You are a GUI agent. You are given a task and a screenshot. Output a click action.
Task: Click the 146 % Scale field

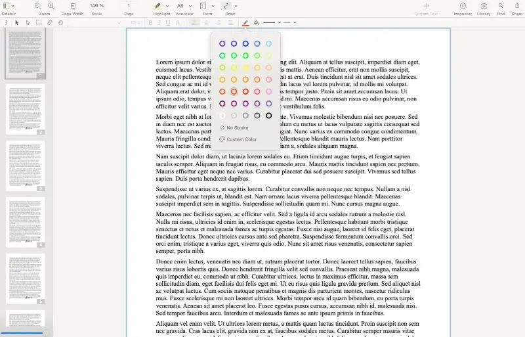96,6
